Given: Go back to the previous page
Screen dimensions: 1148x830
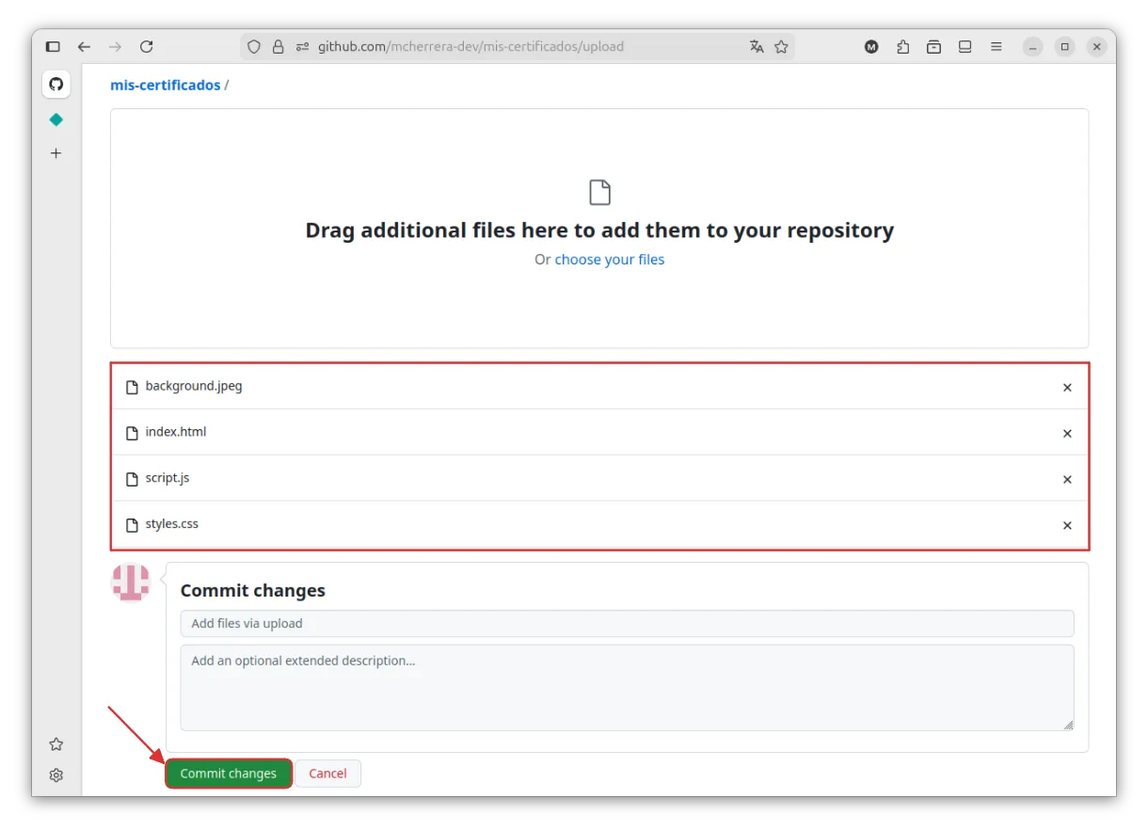Looking at the screenshot, I should coord(85,46).
